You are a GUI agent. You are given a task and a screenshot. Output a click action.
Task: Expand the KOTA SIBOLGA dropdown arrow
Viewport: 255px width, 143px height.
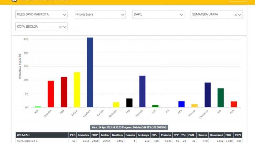point(64,27)
